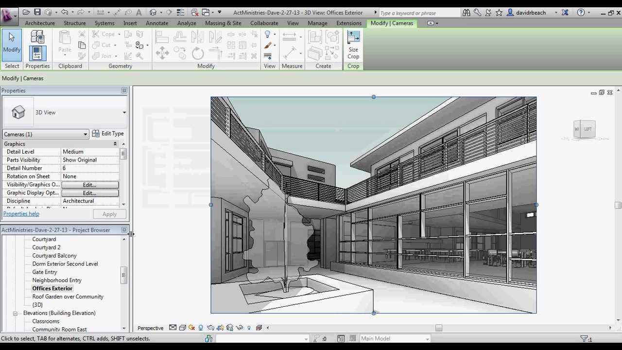Click the Default 3D View icon

tap(153, 12)
